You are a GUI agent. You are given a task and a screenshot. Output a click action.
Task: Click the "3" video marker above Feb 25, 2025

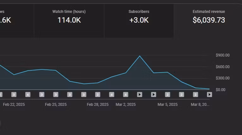[56, 94]
